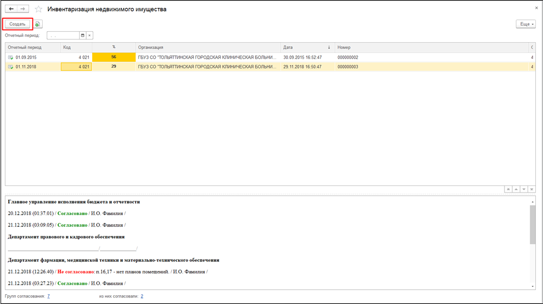This screenshot has height=304, width=543.
Task: Jump to the last row of the list
Action: (x=531, y=189)
